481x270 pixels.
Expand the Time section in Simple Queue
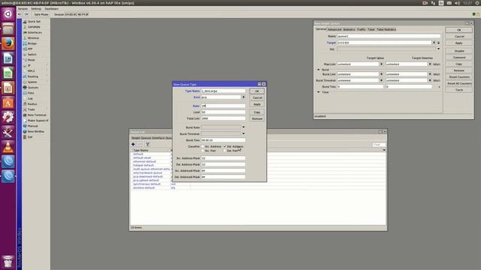click(318, 92)
